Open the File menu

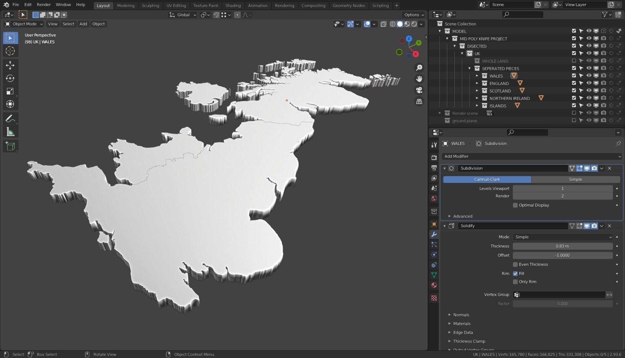pos(16,4)
